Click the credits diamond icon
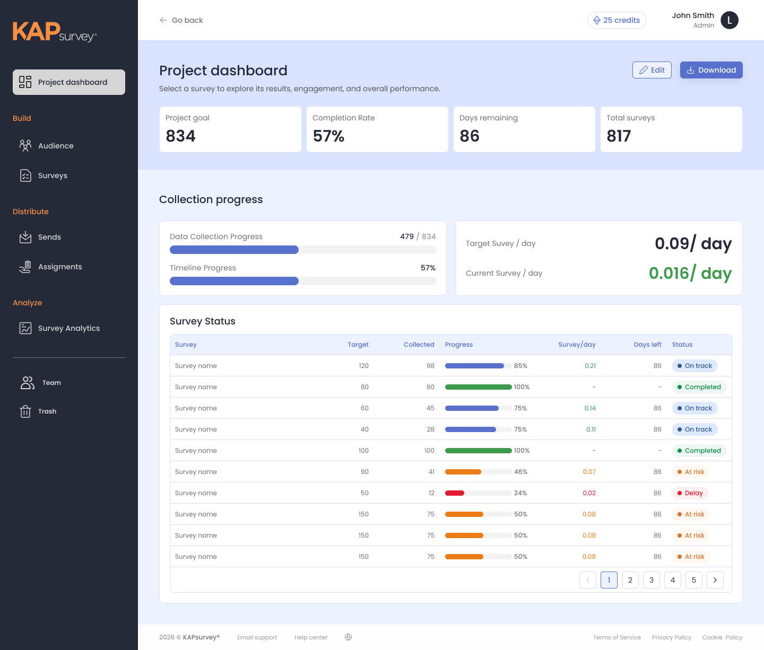Viewport: 764px width, 650px height. tap(597, 20)
